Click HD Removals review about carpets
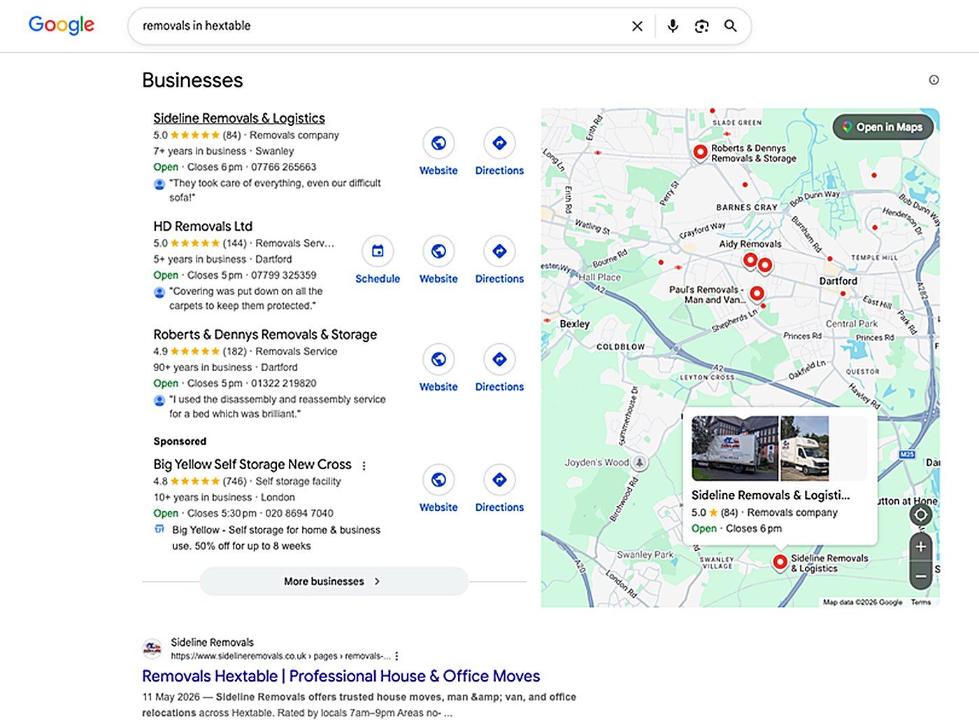Screen dimensions: 979x720 point(246,298)
